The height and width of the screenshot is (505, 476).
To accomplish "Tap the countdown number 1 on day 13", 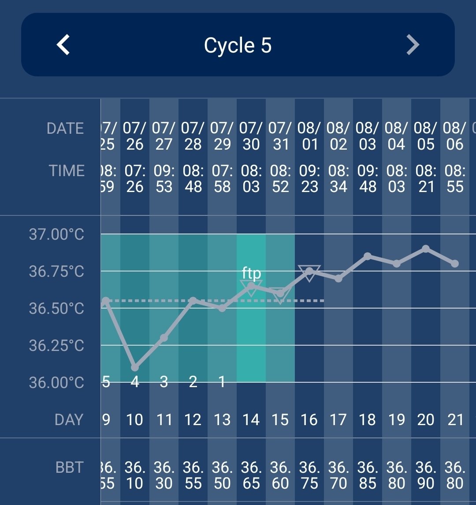I will pos(222,382).
